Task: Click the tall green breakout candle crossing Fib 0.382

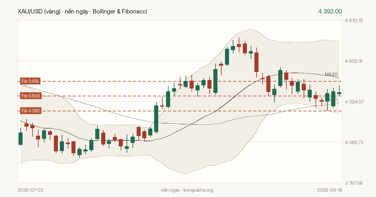Action: tap(156, 119)
